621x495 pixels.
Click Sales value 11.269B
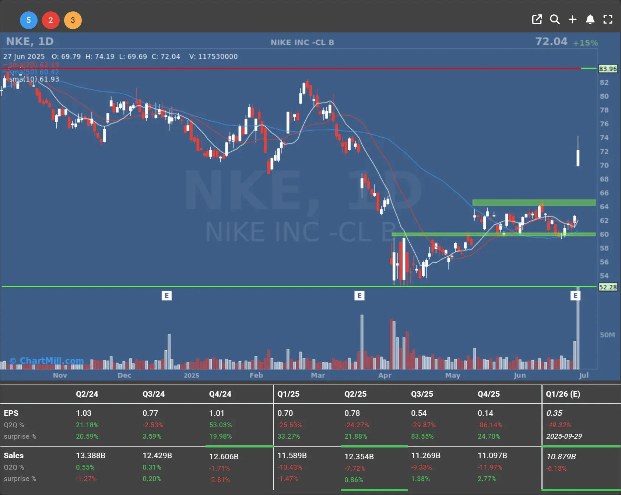[x=426, y=456]
